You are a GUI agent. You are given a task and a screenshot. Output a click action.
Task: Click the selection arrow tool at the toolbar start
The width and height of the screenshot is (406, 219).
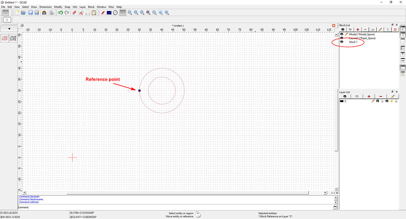(x=6, y=13)
